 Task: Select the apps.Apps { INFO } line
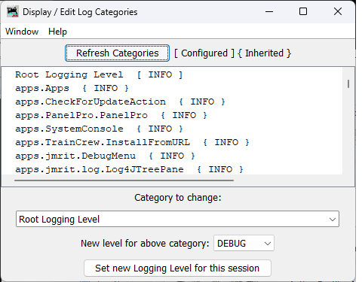[72, 88]
